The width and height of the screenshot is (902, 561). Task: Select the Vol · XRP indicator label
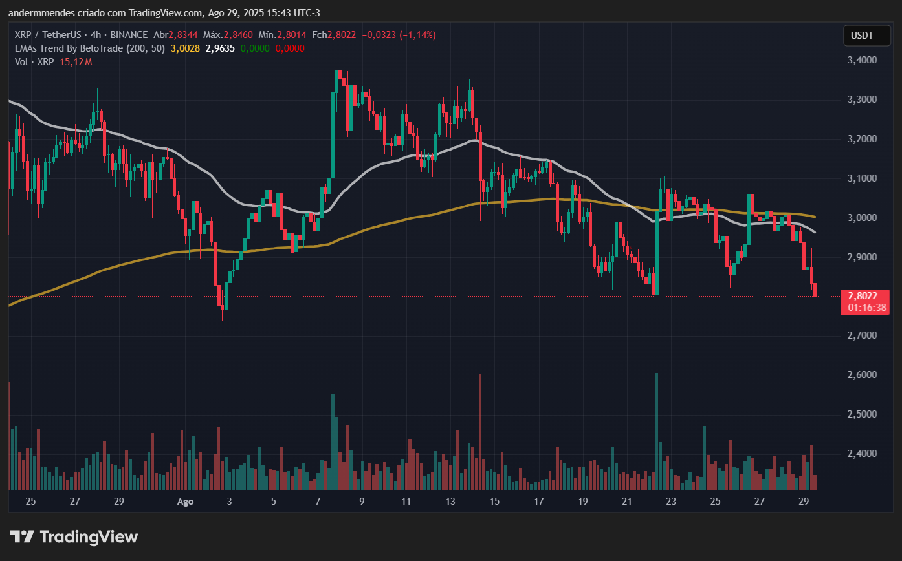click(34, 62)
